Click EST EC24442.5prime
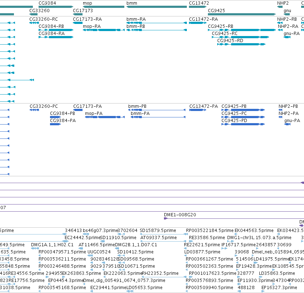 [x=83, y=238]
